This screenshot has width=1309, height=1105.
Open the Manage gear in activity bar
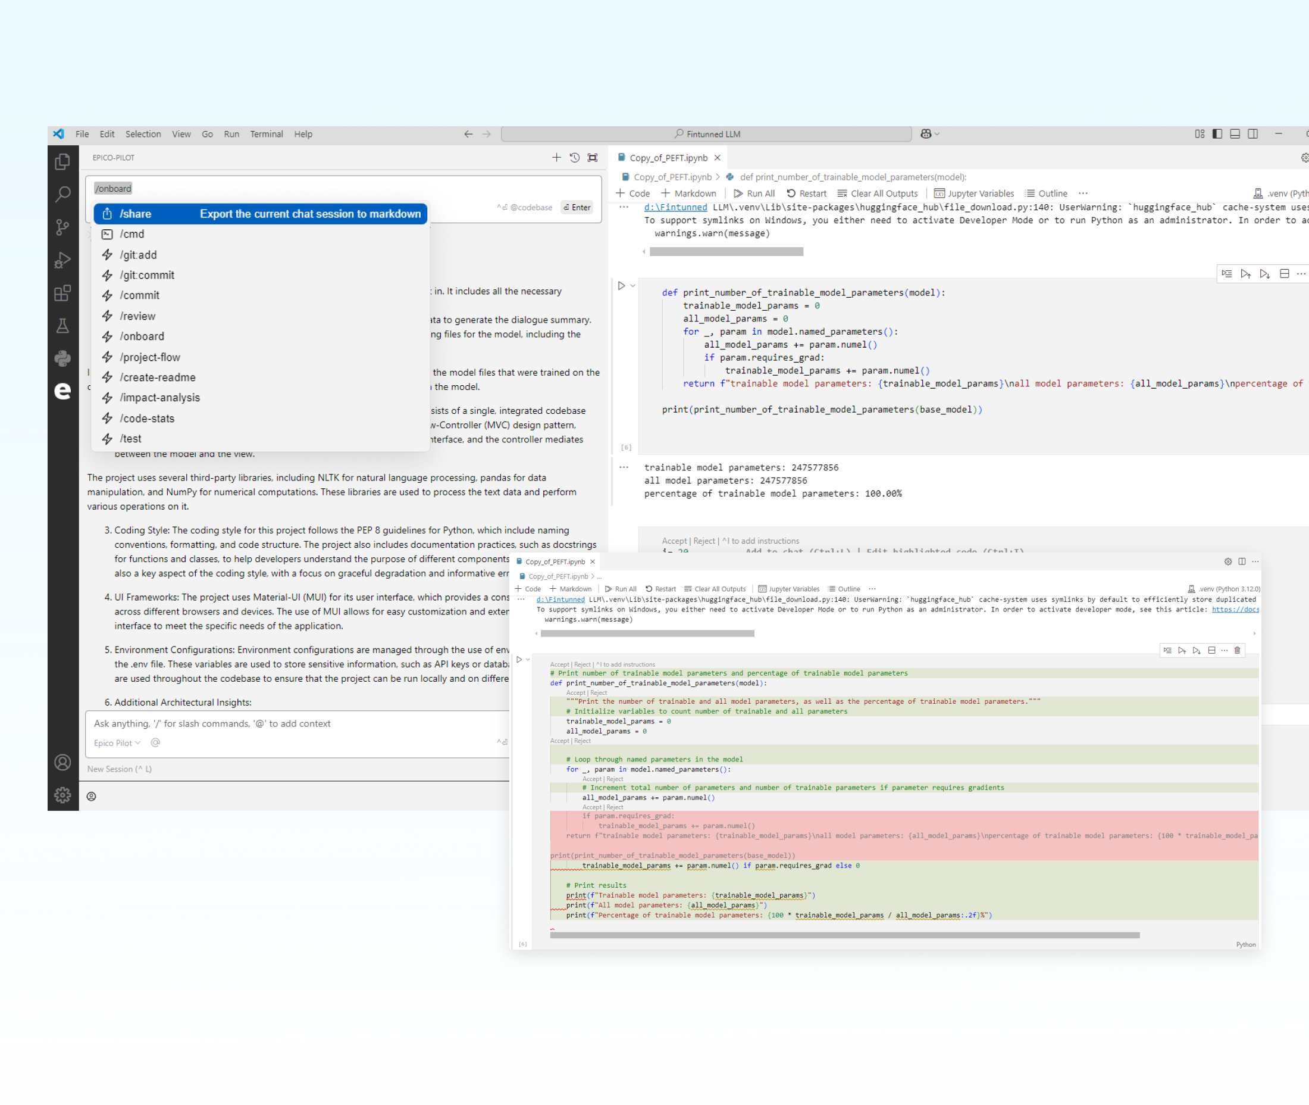click(x=62, y=795)
